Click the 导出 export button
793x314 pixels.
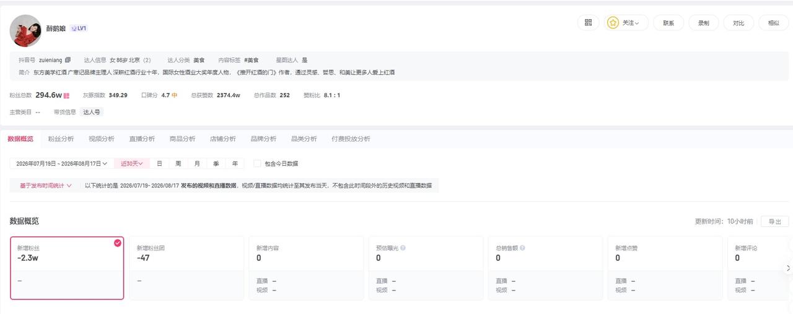pos(774,221)
